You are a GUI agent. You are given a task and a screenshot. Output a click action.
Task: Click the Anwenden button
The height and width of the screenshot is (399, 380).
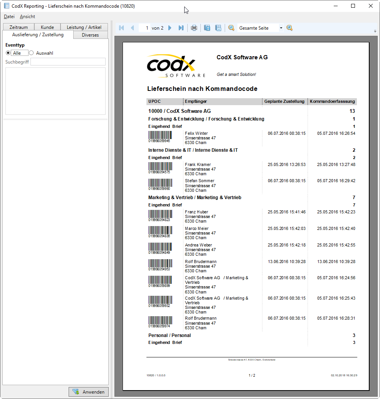tap(89, 392)
